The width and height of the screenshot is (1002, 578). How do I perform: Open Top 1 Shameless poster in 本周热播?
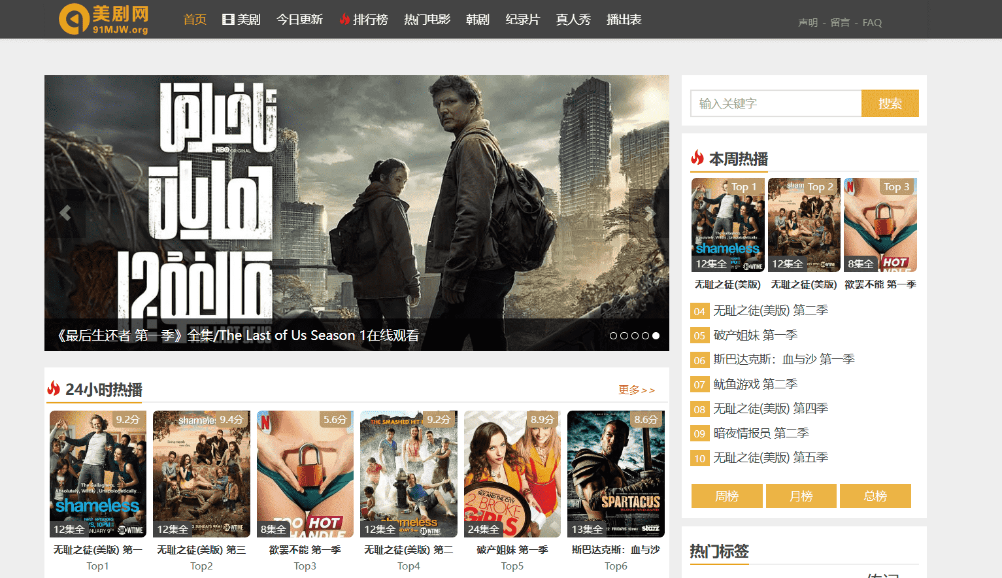coord(728,225)
